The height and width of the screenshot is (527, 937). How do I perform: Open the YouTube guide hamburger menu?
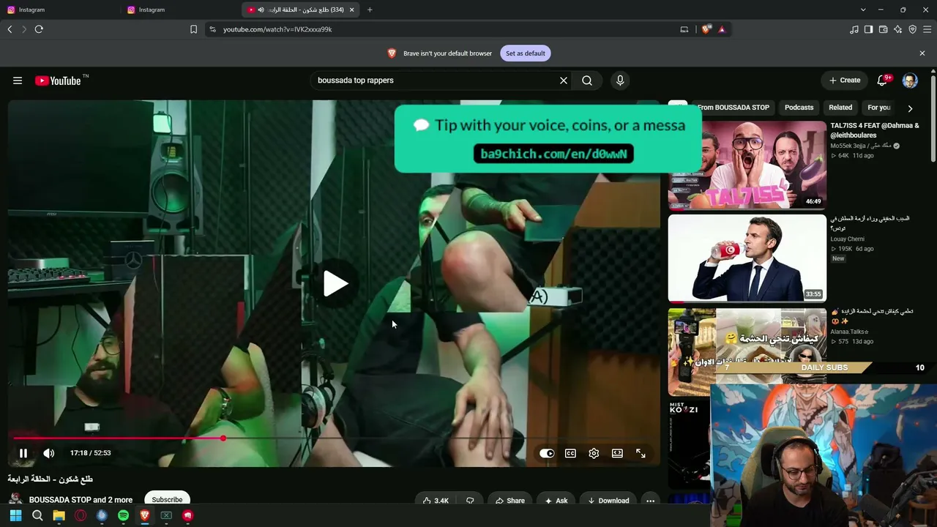pyautogui.click(x=18, y=81)
